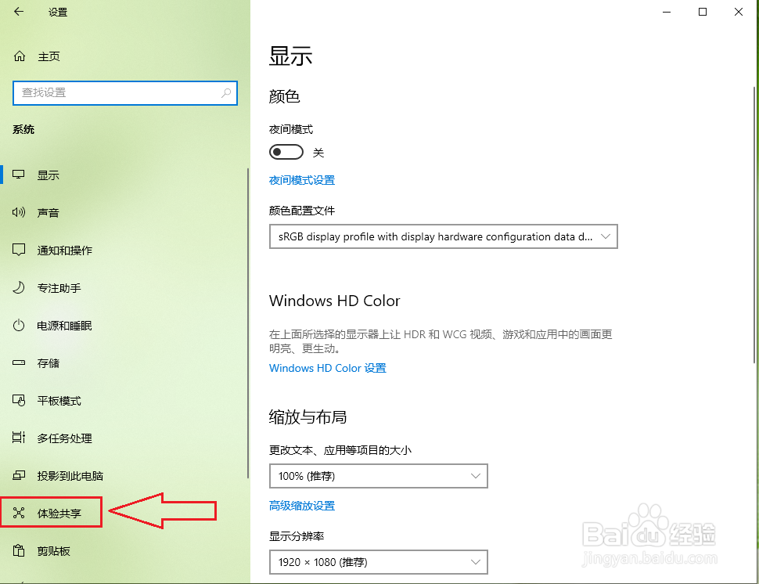The image size is (759, 584).
Task: Focus the 查找设置 search field
Action: (125, 93)
